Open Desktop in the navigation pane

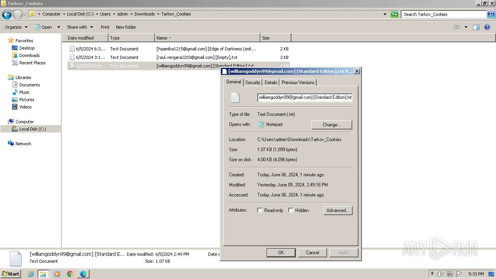pyautogui.click(x=27, y=48)
